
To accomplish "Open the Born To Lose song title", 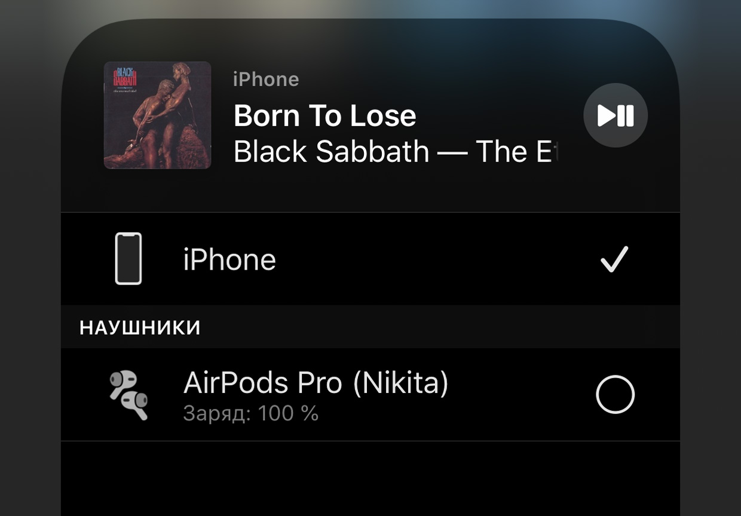I will tap(324, 115).
